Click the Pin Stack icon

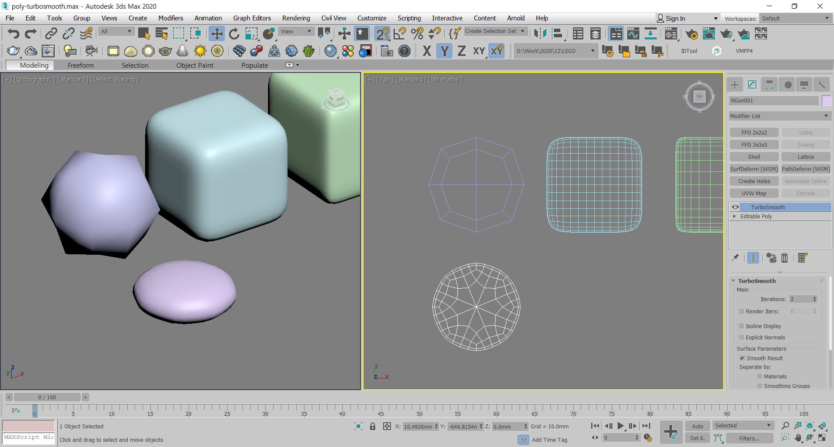[x=735, y=258]
